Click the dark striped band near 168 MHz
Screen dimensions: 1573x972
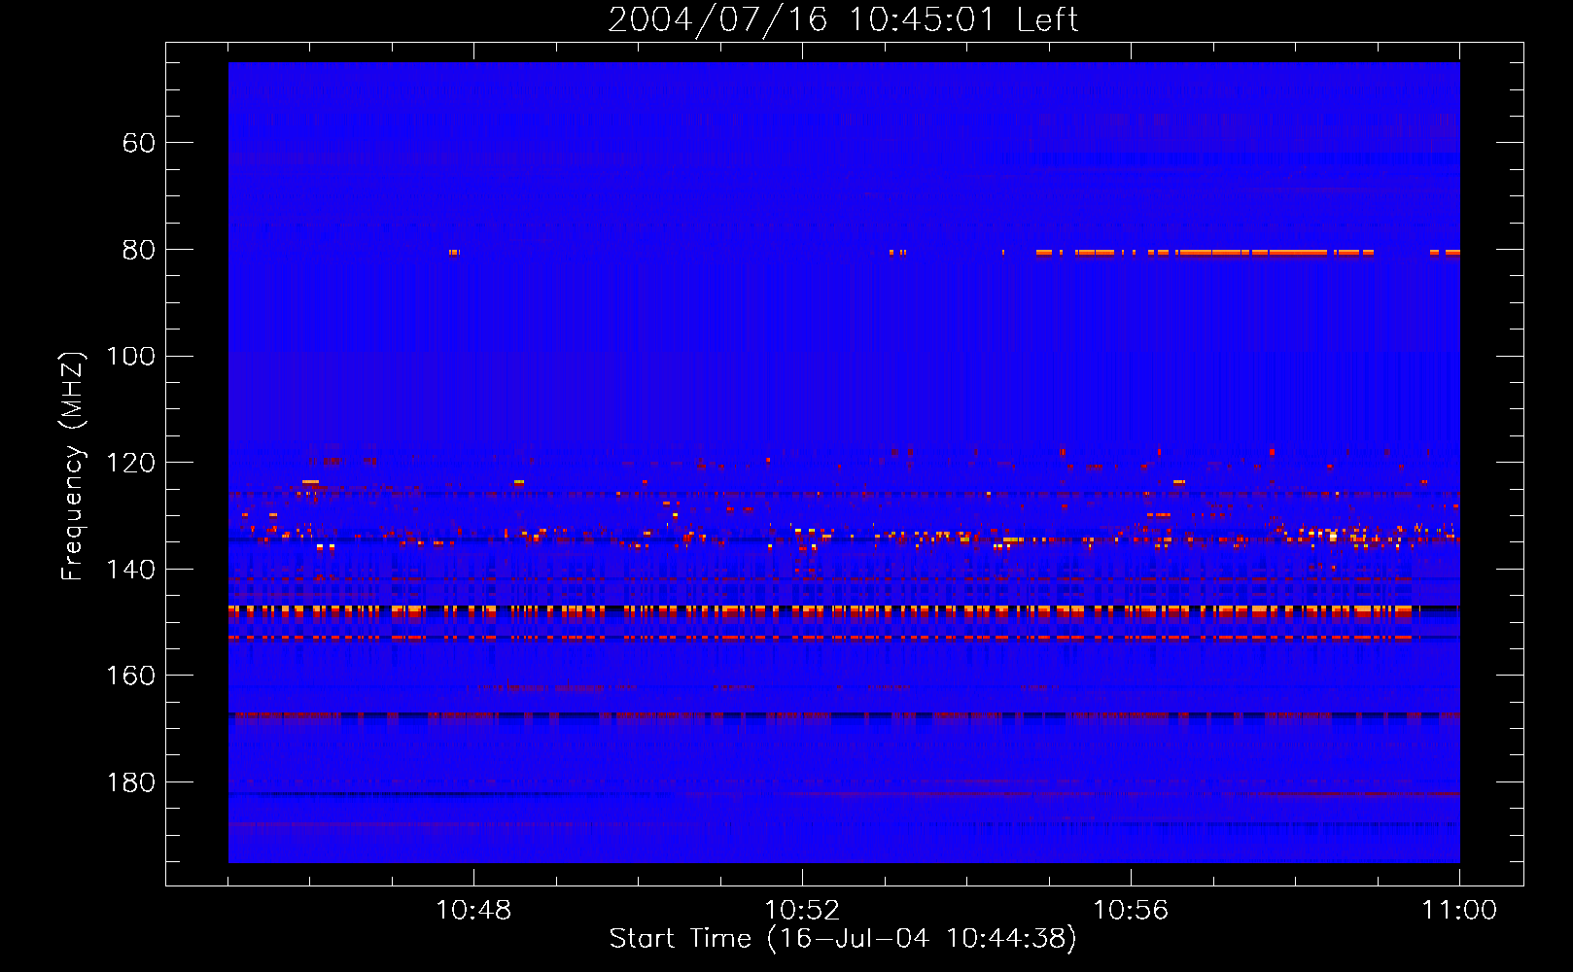pos(844,717)
